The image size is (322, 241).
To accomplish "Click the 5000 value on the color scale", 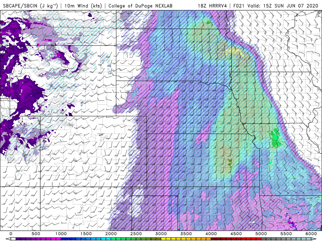I will [261, 234].
